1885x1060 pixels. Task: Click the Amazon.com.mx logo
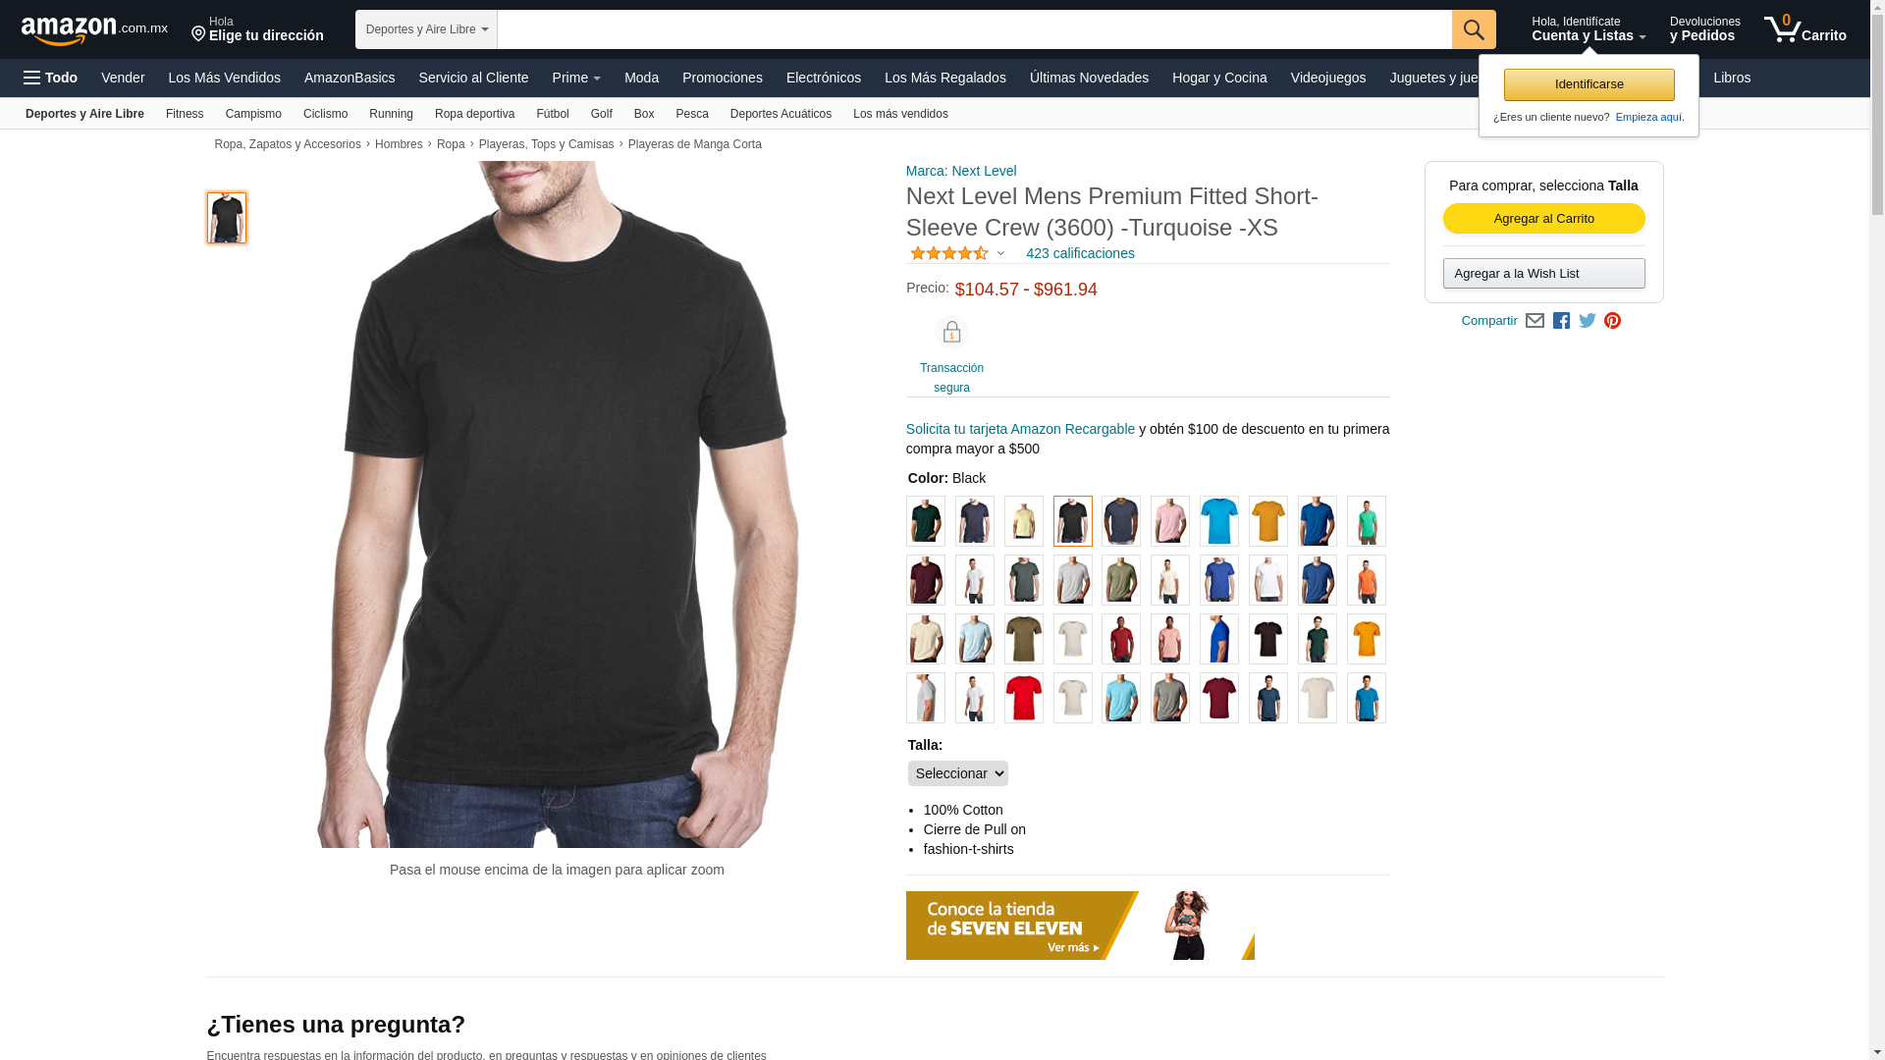pyautogui.click(x=94, y=30)
